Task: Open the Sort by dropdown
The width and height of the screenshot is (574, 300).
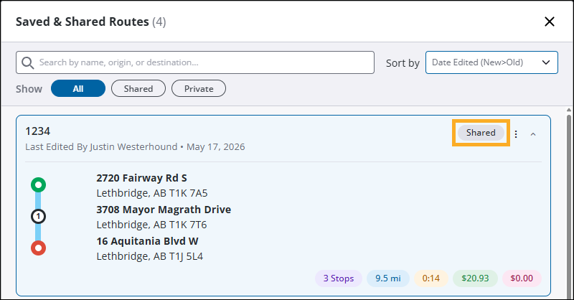Action: [x=491, y=62]
